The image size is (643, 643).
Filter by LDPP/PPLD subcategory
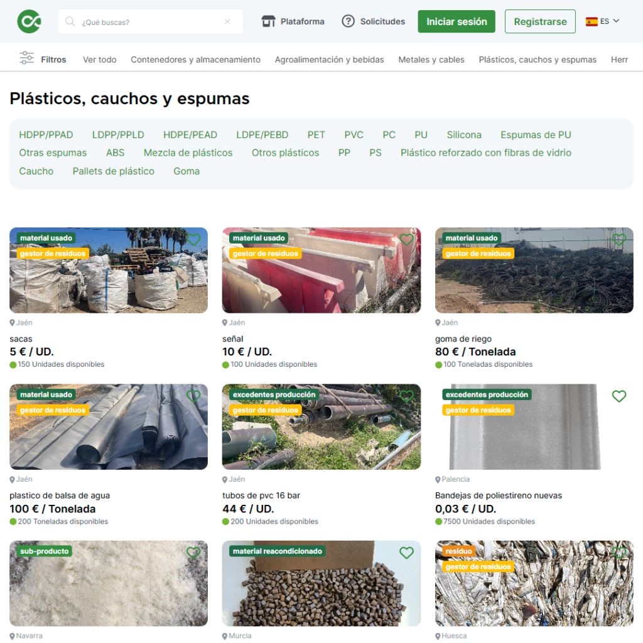[x=118, y=135]
